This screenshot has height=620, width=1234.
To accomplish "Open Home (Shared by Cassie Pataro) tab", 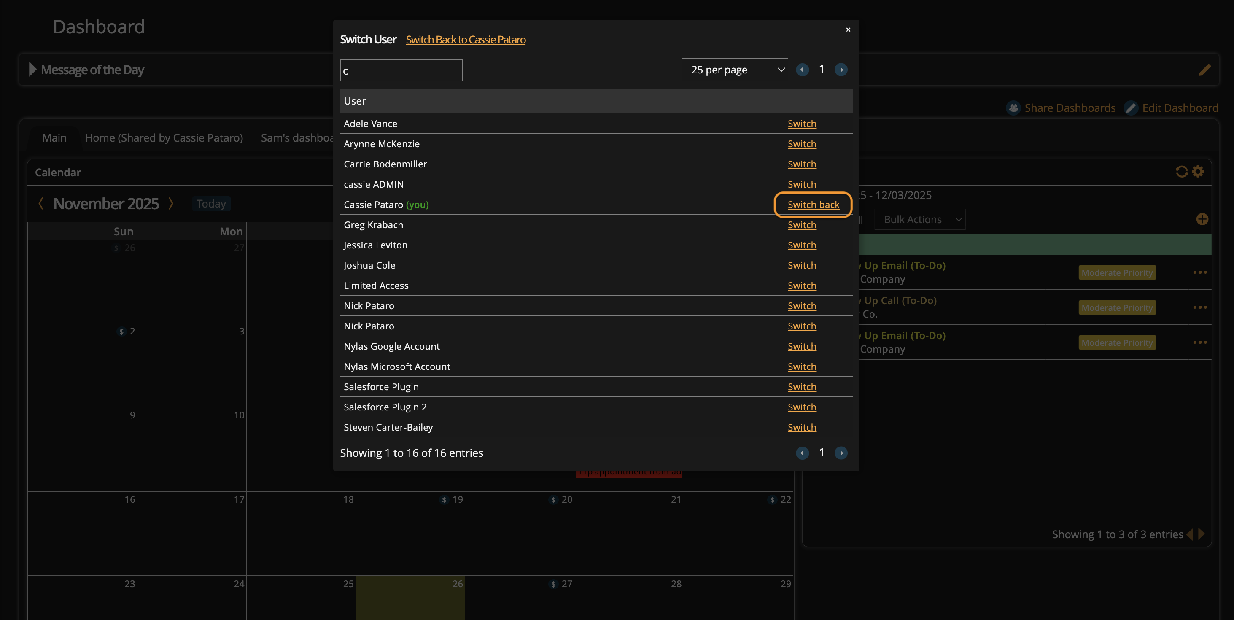I will click(164, 138).
